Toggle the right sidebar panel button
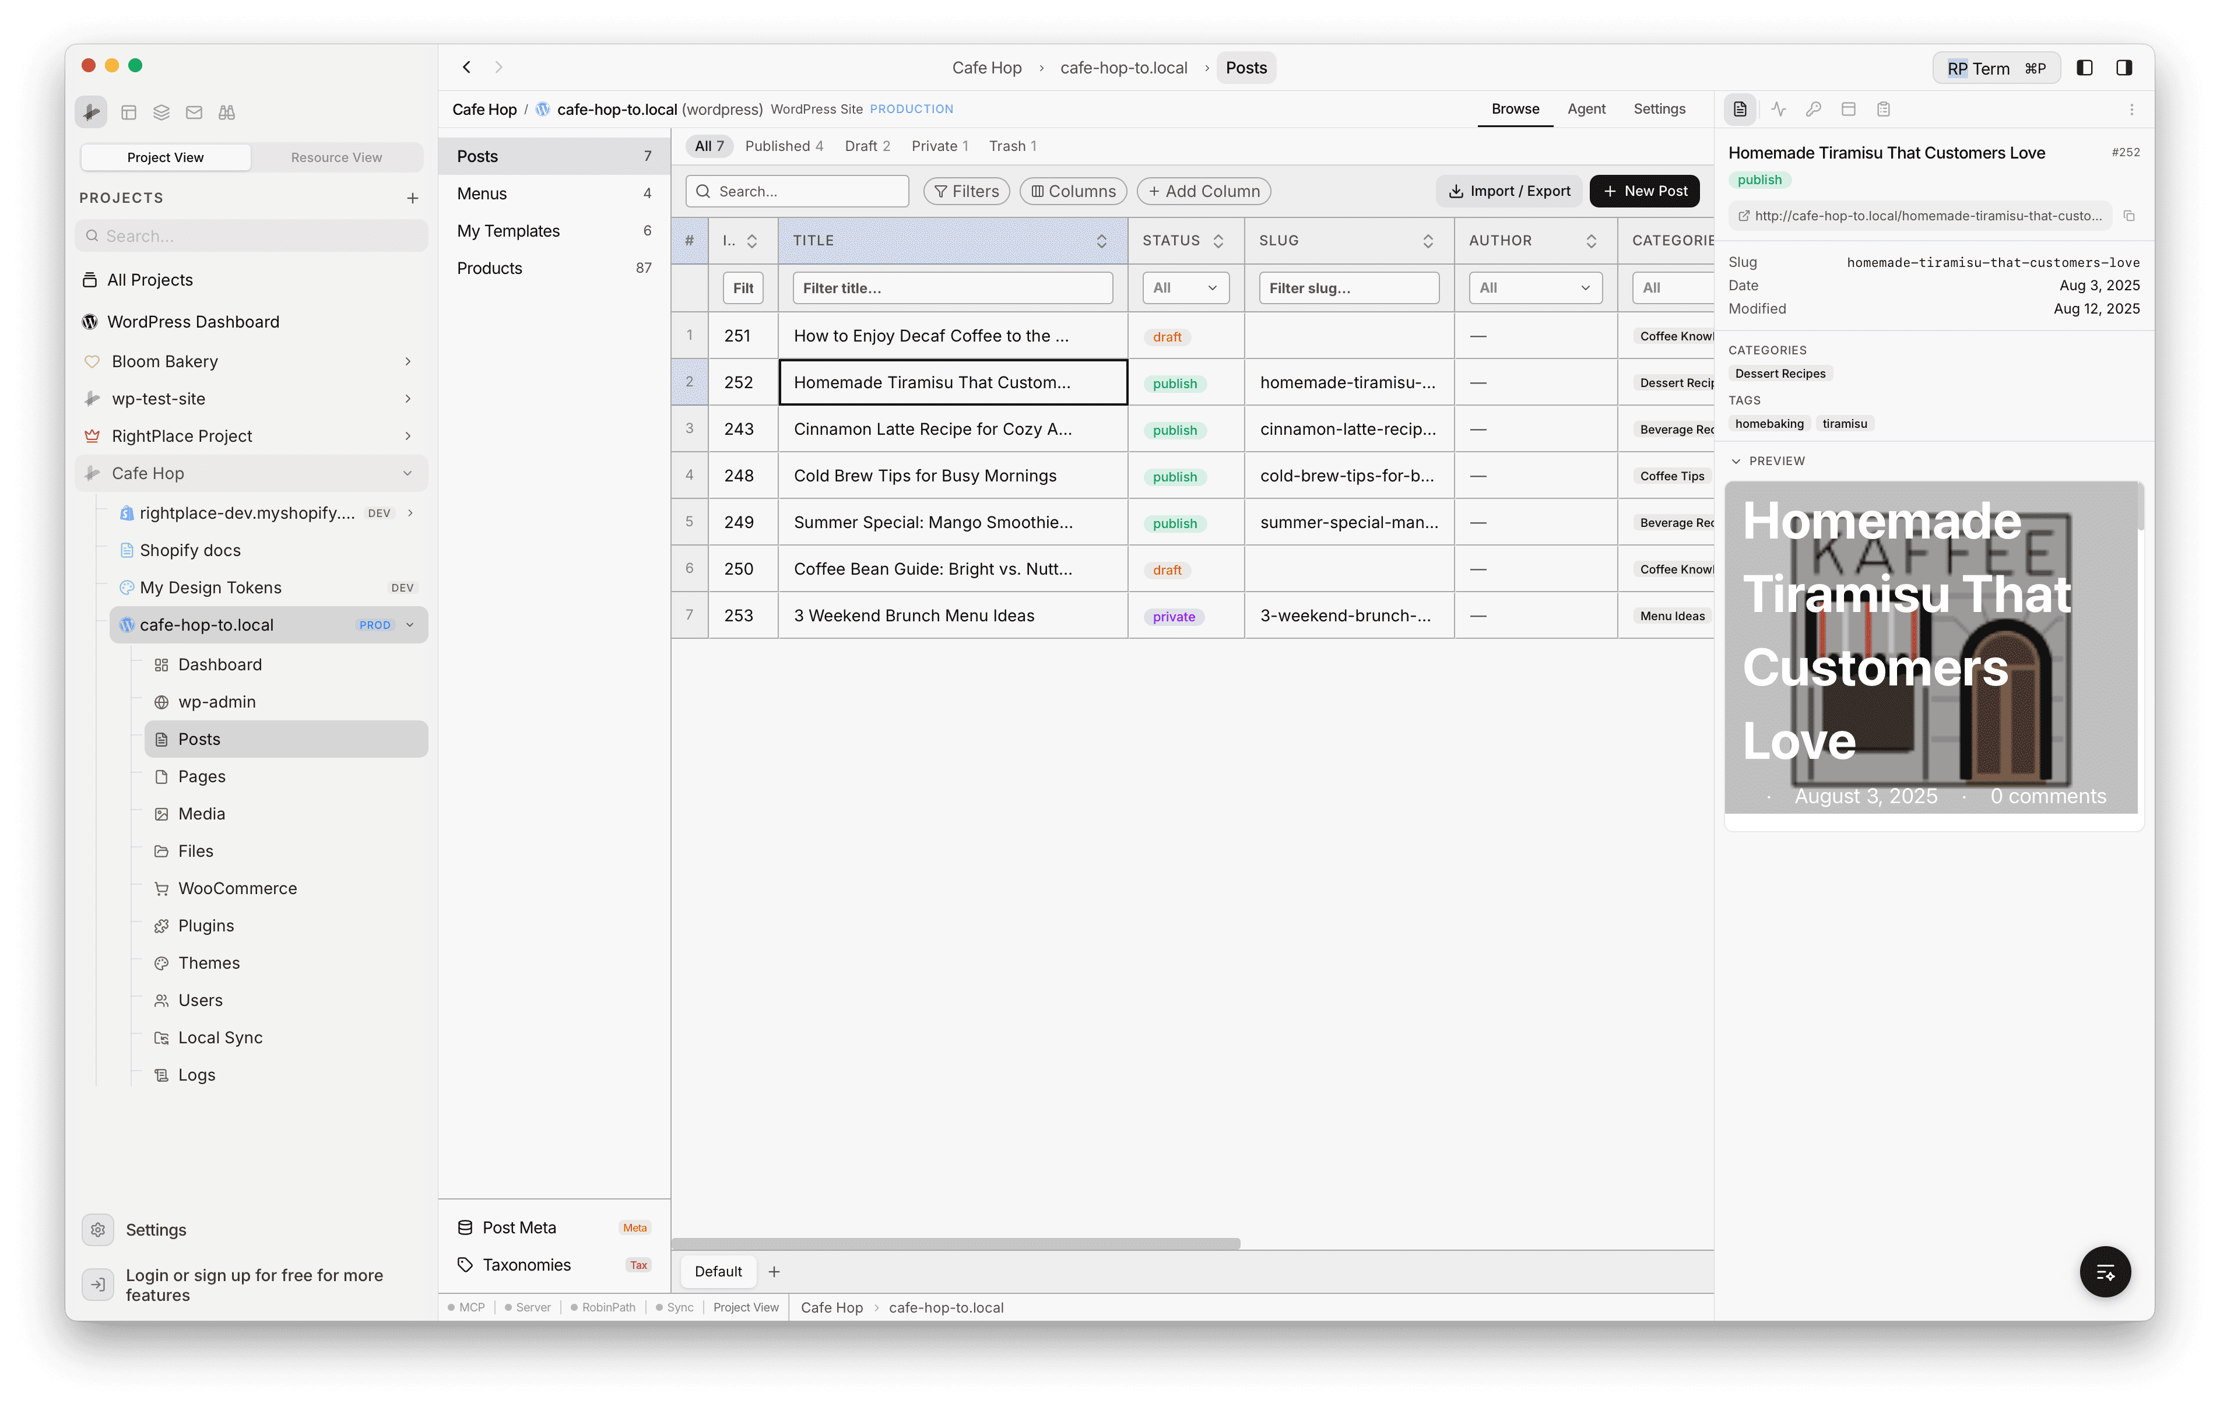The image size is (2220, 1407). pyautogui.click(x=2124, y=67)
